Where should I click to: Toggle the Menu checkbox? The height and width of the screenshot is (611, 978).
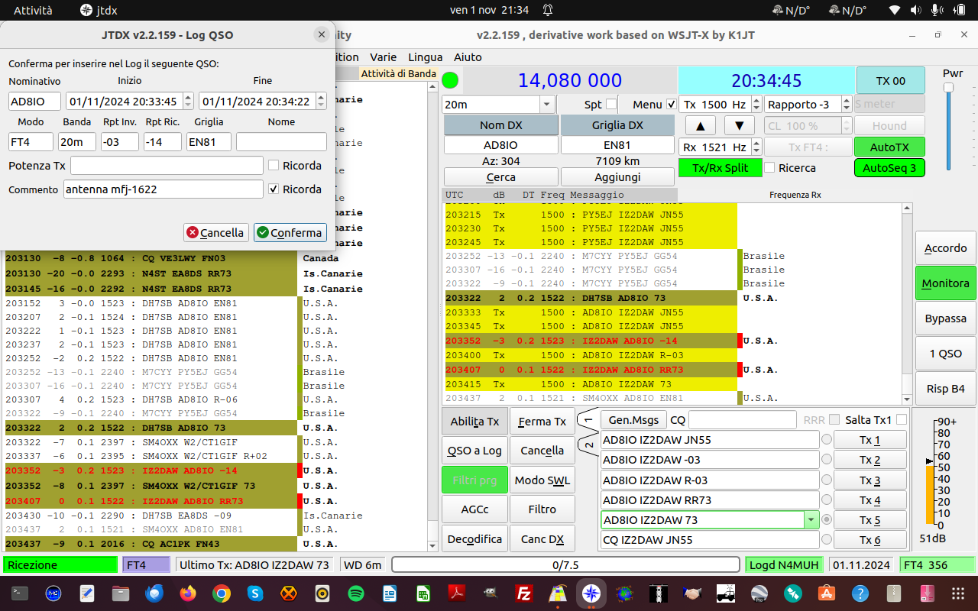671,104
